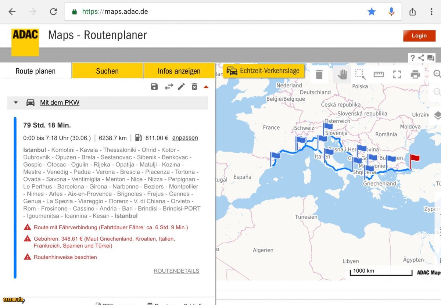Open the map layers selector
441x305 pixels.
click(x=437, y=115)
